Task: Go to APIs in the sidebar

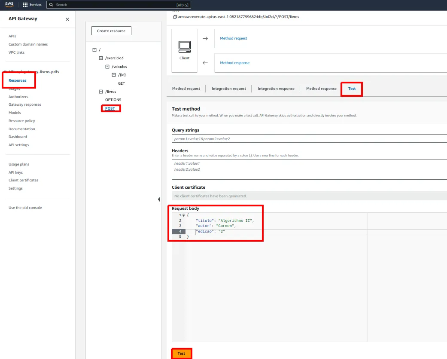Action: [12, 36]
